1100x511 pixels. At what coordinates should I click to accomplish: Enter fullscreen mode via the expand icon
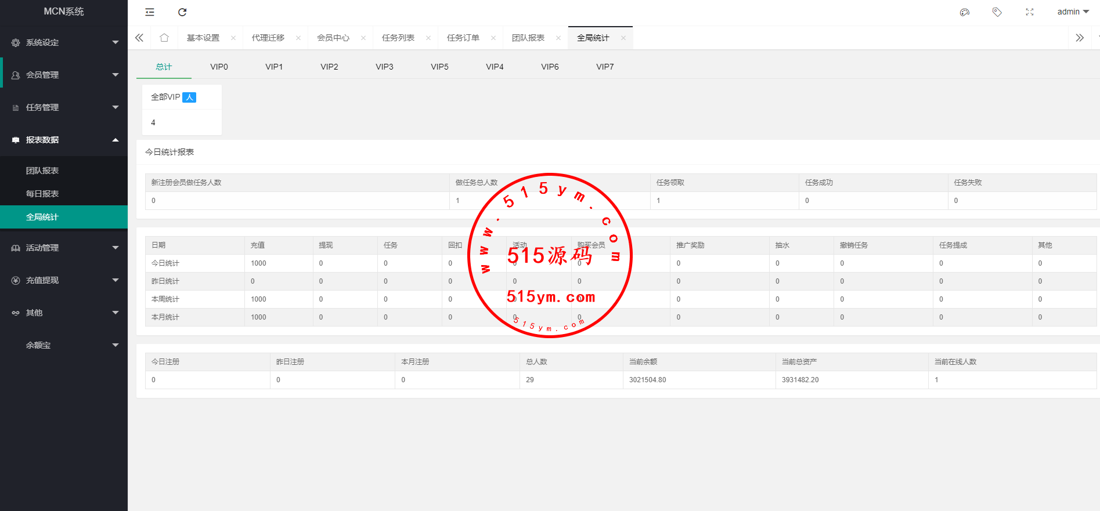coord(1030,12)
